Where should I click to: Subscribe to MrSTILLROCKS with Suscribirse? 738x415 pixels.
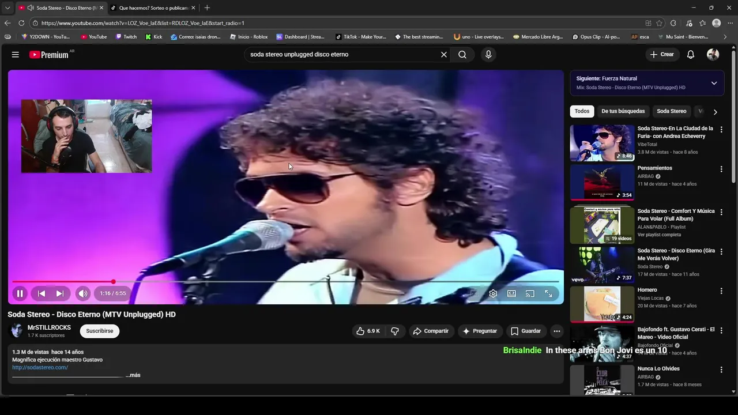pos(100,331)
